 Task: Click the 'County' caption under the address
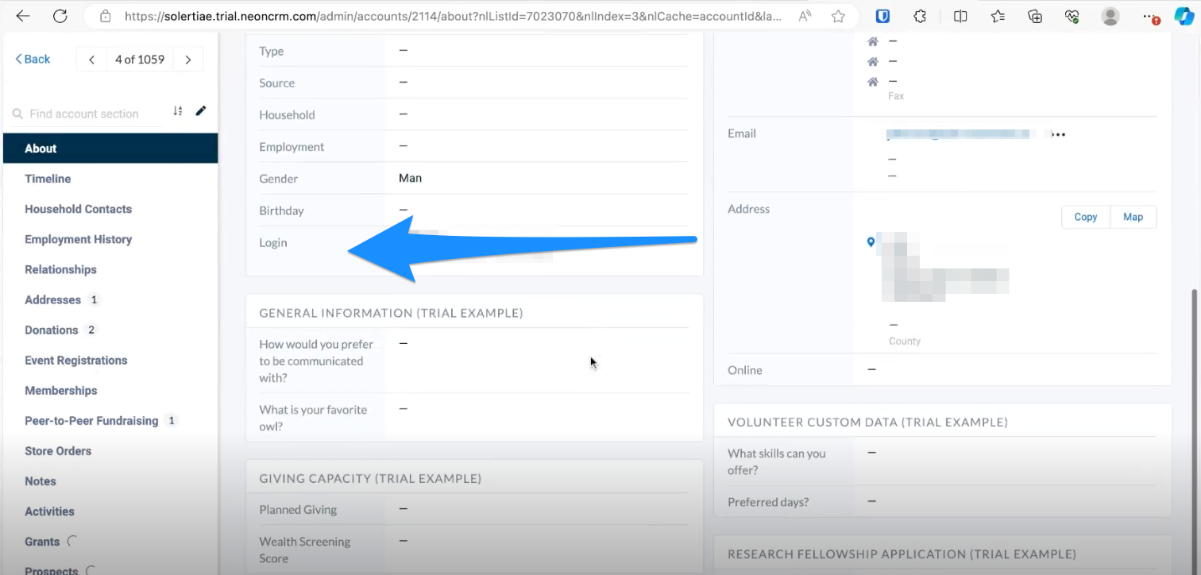point(905,341)
